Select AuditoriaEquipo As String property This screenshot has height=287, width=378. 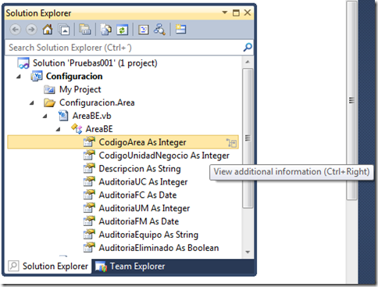pyautogui.click(x=148, y=235)
